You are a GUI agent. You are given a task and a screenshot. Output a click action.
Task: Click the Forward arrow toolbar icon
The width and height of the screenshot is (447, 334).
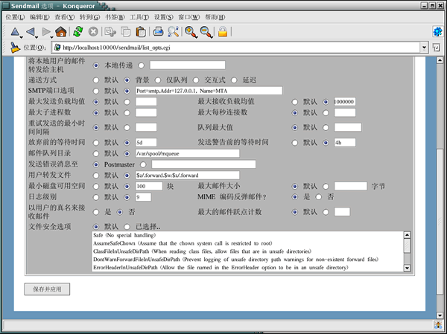[x=46, y=31]
